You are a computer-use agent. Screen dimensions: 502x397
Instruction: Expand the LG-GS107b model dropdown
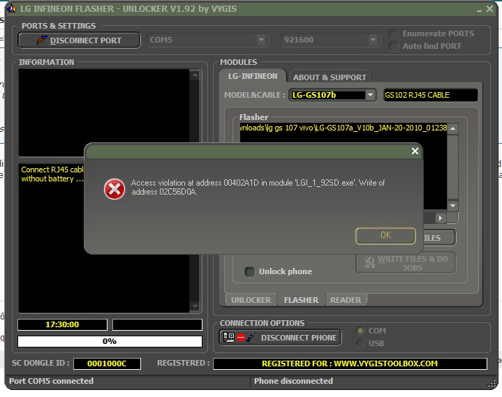[371, 95]
